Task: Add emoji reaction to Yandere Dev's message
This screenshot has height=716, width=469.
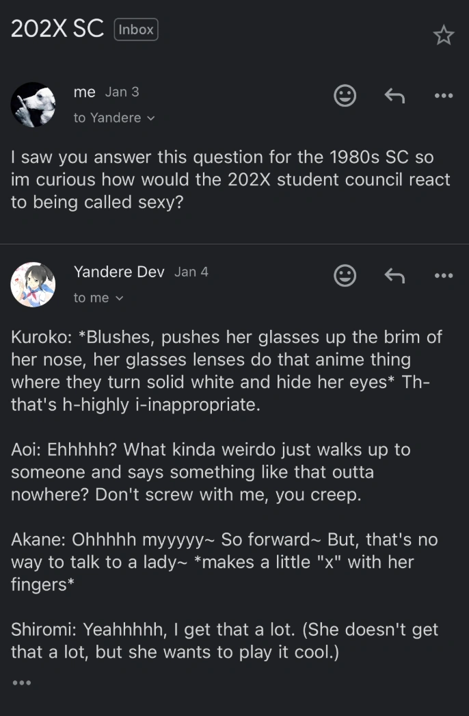Action: 345,275
